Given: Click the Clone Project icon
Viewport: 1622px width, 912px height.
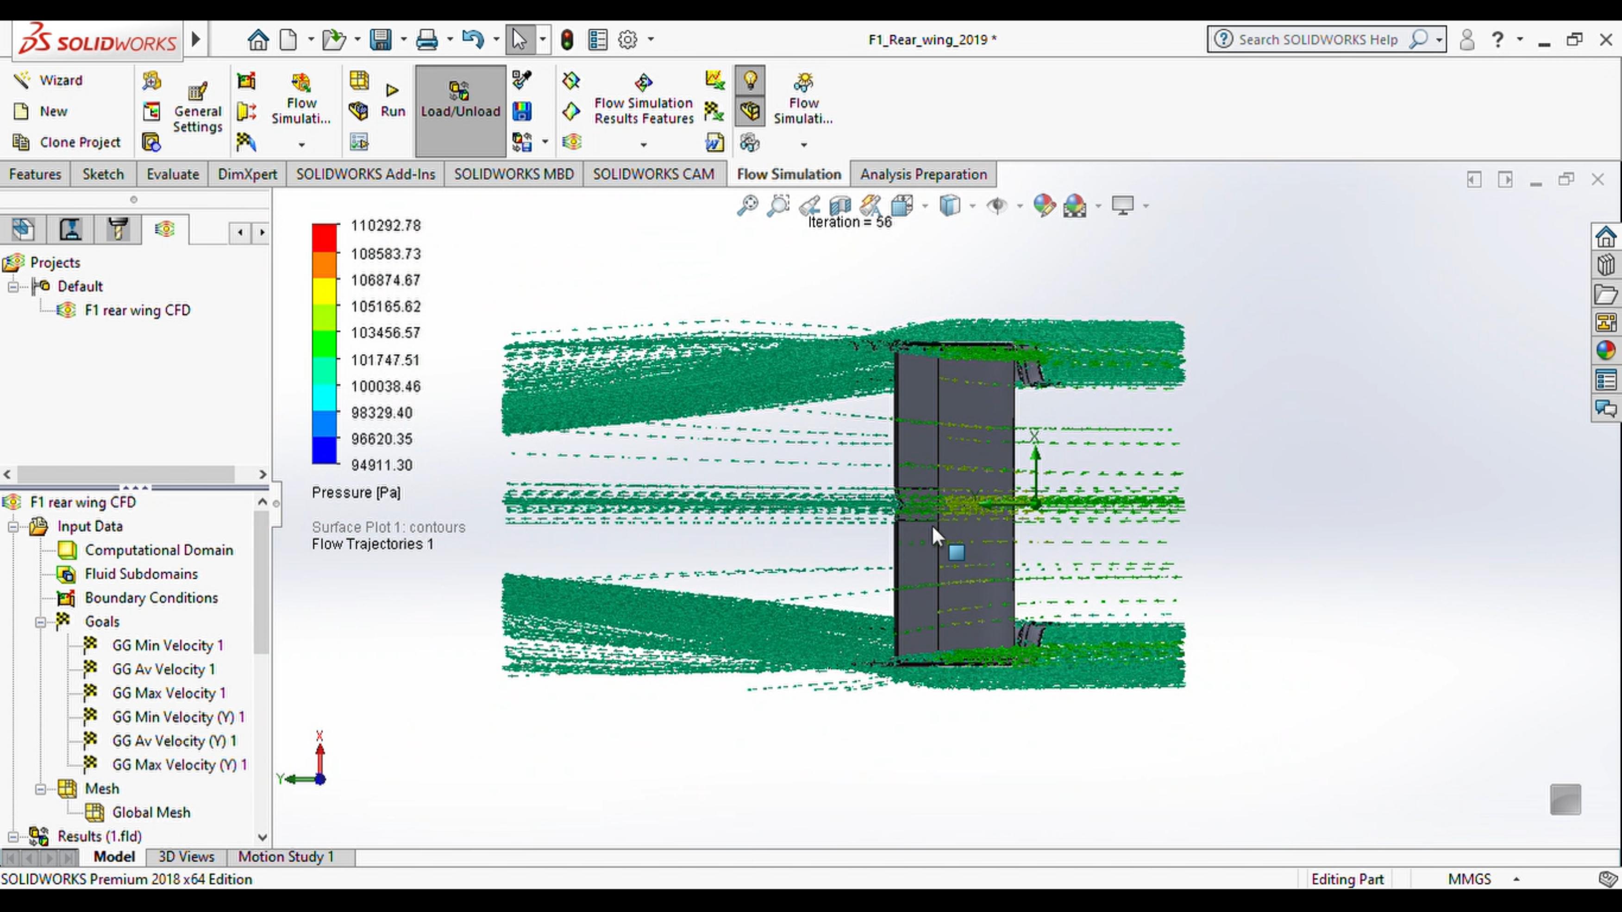Looking at the screenshot, I should click(21, 142).
